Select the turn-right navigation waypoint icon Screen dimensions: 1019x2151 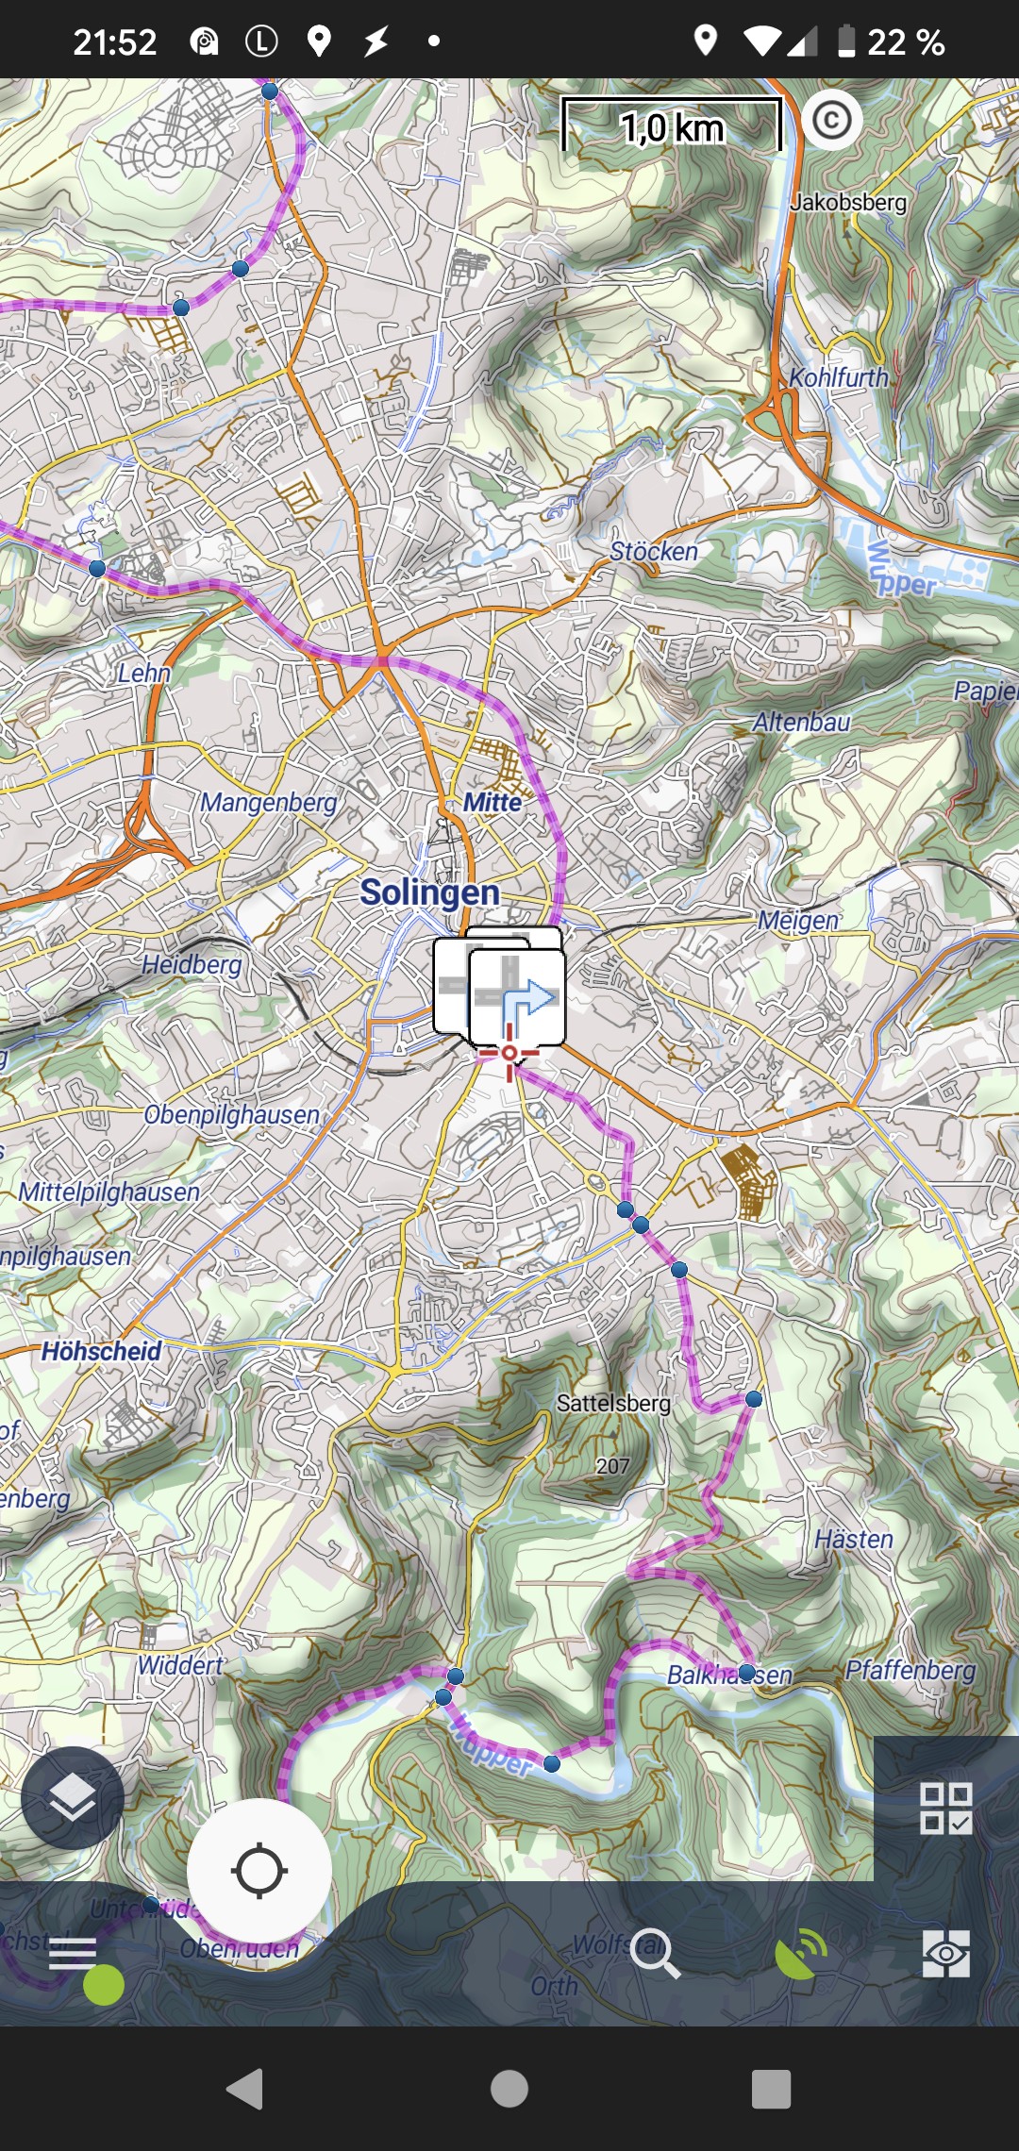click(x=517, y=996)
